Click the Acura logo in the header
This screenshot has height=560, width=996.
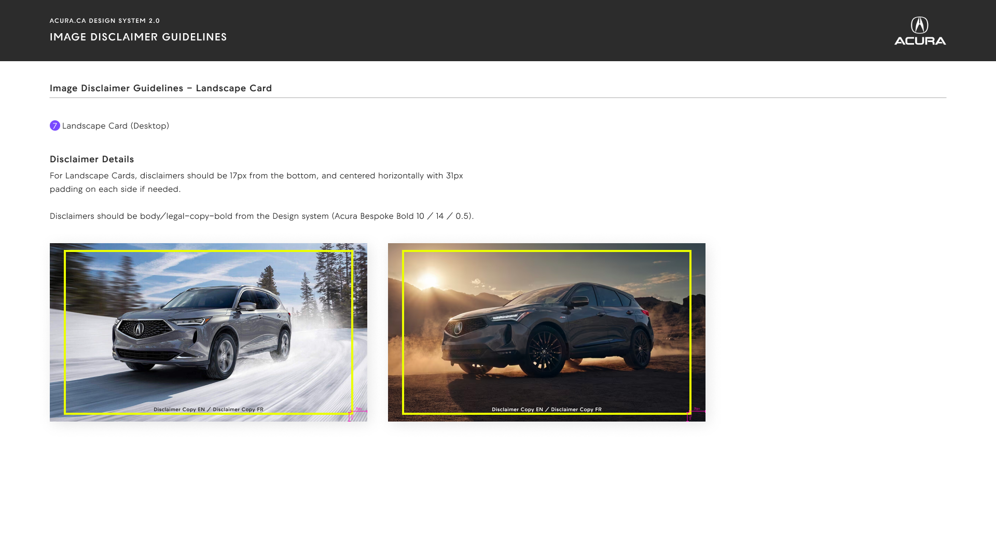tap(920, 31)
